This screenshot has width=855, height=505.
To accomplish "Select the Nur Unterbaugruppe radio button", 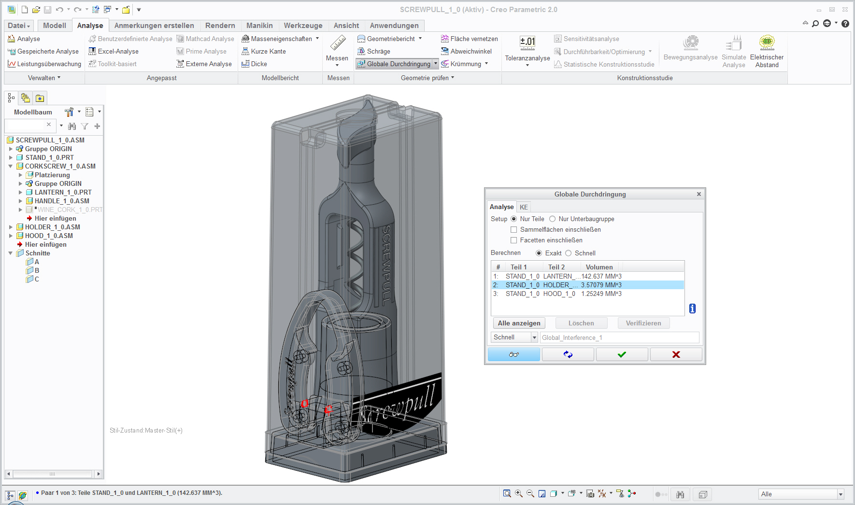I will click(x=552, y=219).
